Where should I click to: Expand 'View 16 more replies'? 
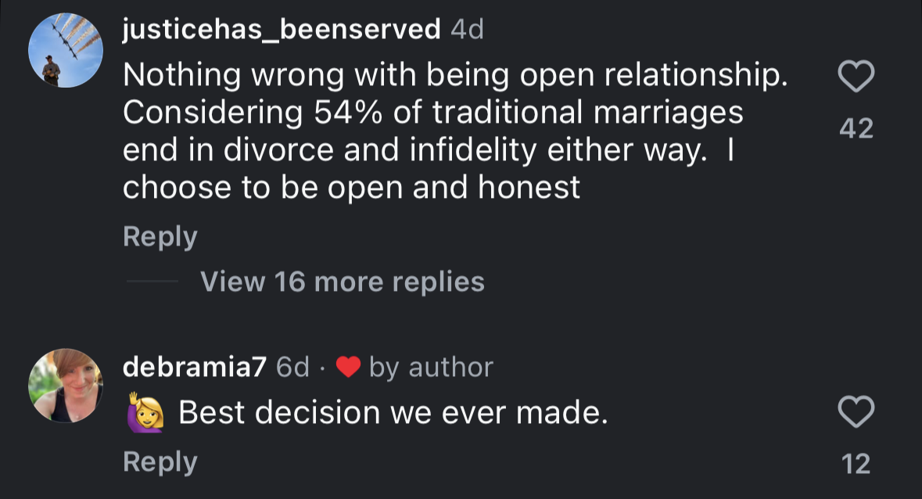click(x=342, y=282)
